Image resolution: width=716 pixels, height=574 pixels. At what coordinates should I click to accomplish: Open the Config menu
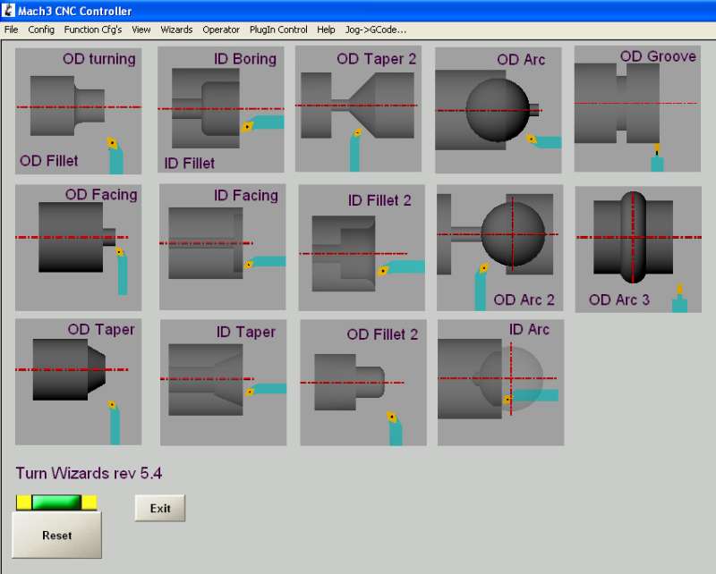tap(41, 30)
